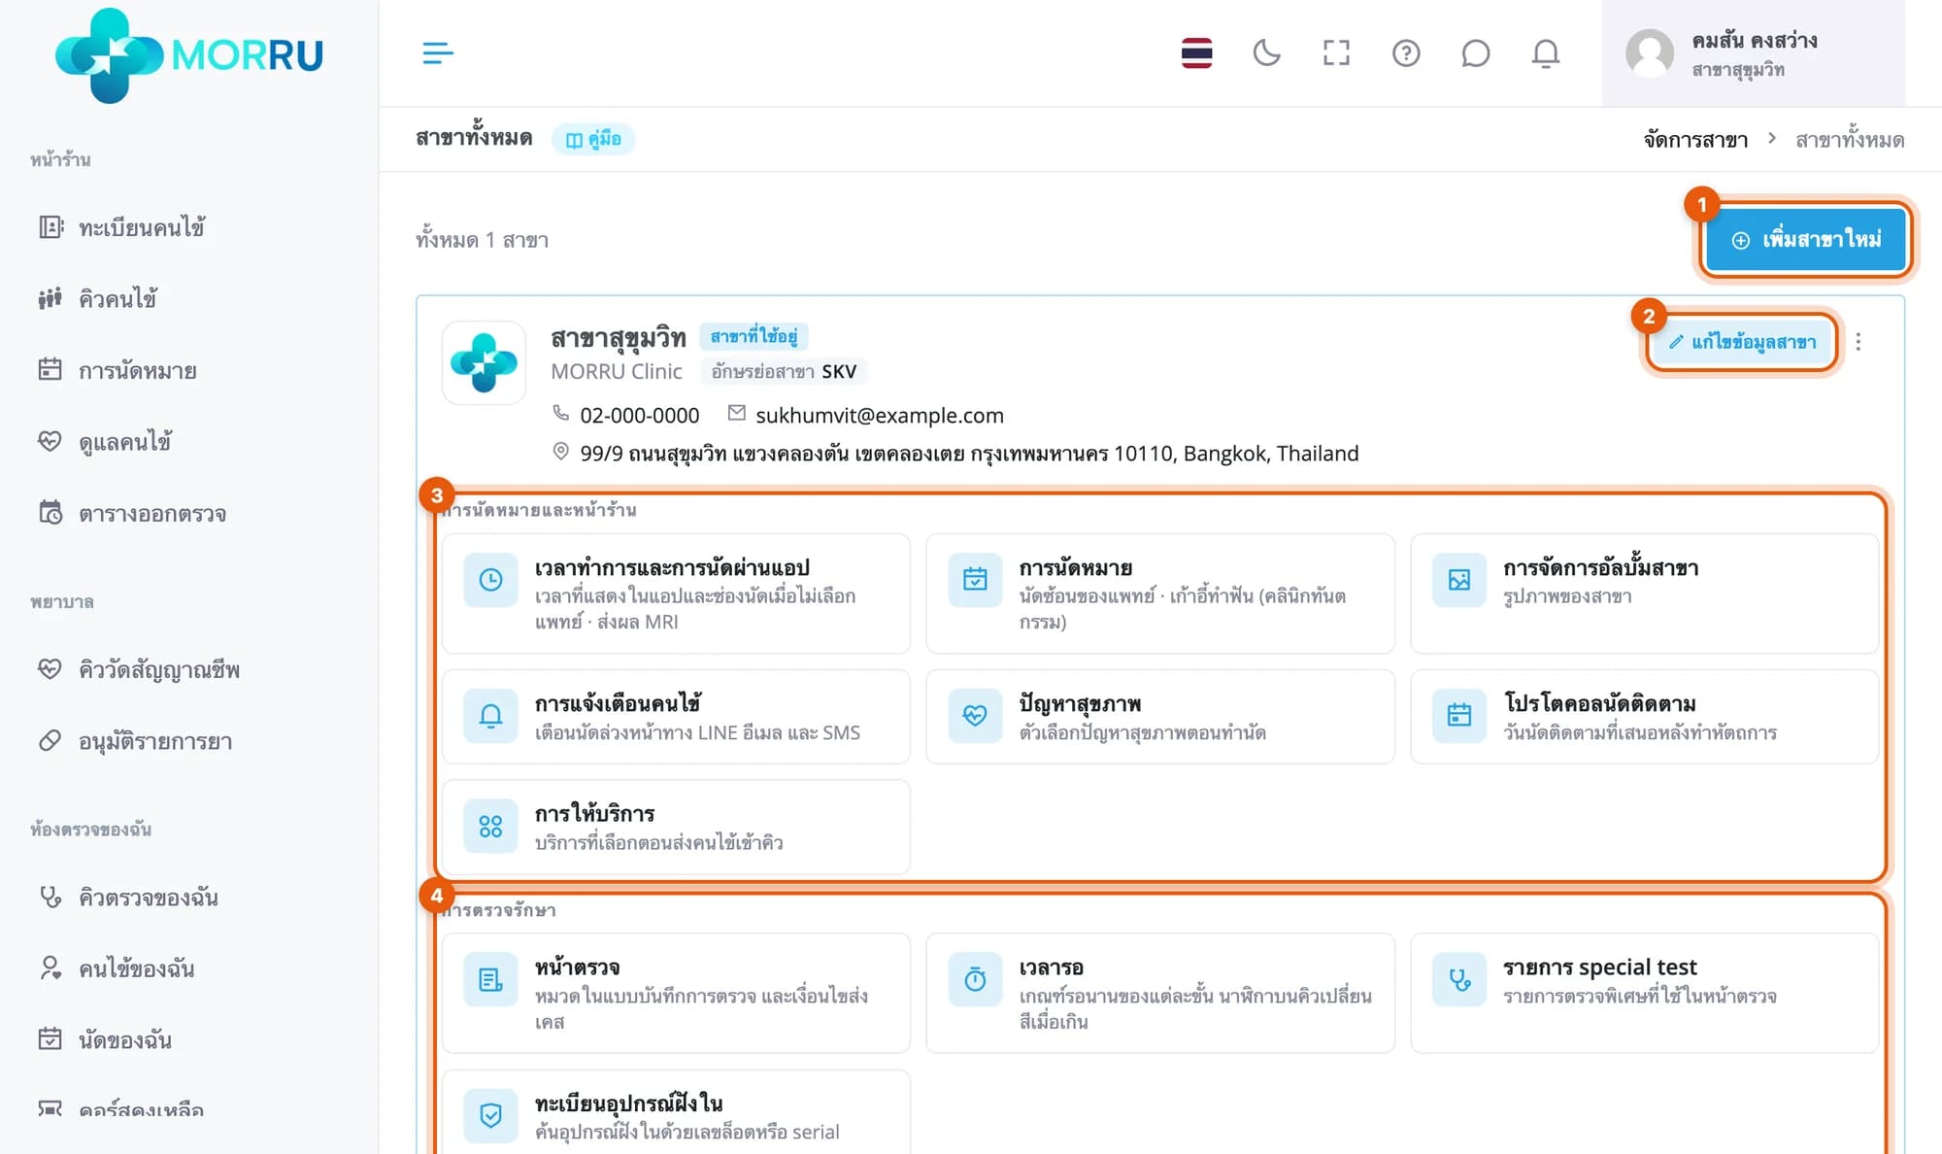Click the การนัดหมาย calendar icon in the sidebar
The height and width of the screenshot is (1154, 1942).
50,369
